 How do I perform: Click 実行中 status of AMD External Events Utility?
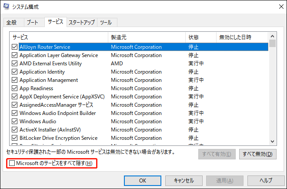click(x=196, y=64)
